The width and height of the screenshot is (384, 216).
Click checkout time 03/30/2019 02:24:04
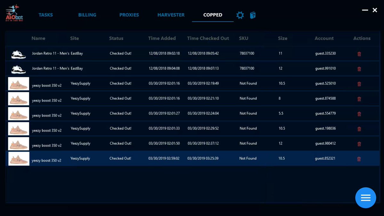click(203, 114)
